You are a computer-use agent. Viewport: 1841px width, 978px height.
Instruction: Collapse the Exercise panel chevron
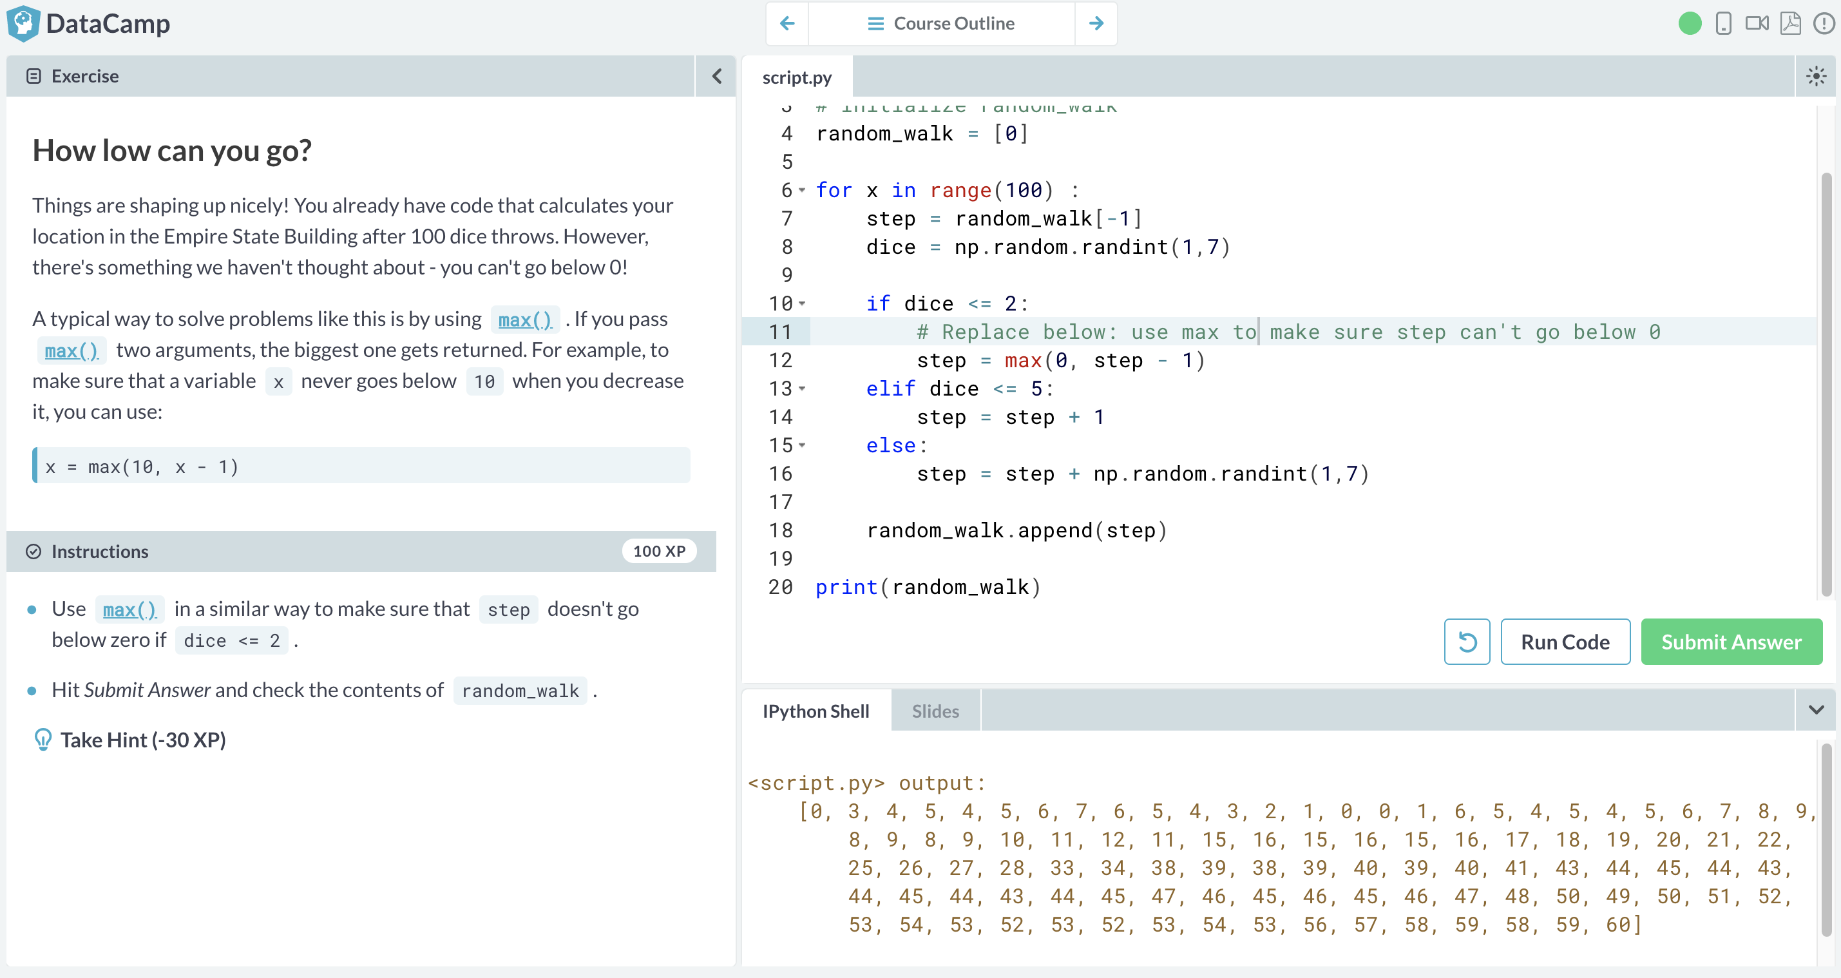pyautogui.click(x=716, y=76)
